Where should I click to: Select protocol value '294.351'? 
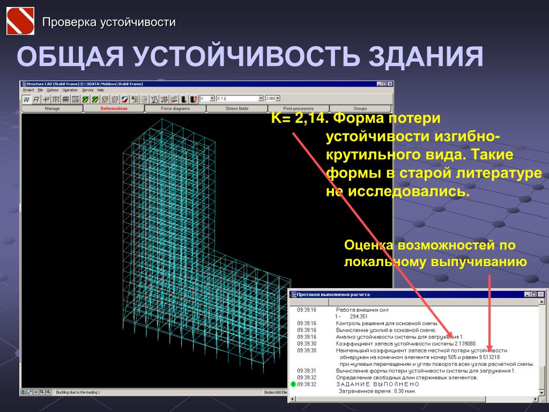click(x=359, y=317)
